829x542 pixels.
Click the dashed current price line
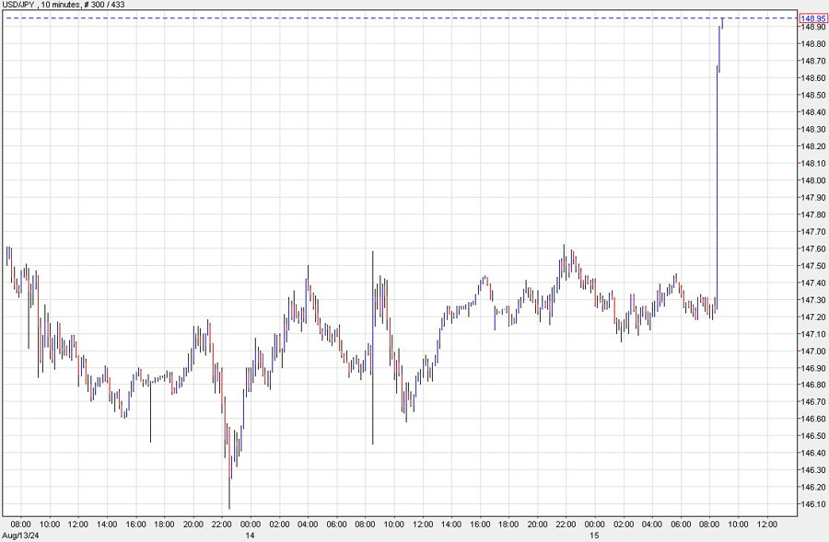[402, 18]
